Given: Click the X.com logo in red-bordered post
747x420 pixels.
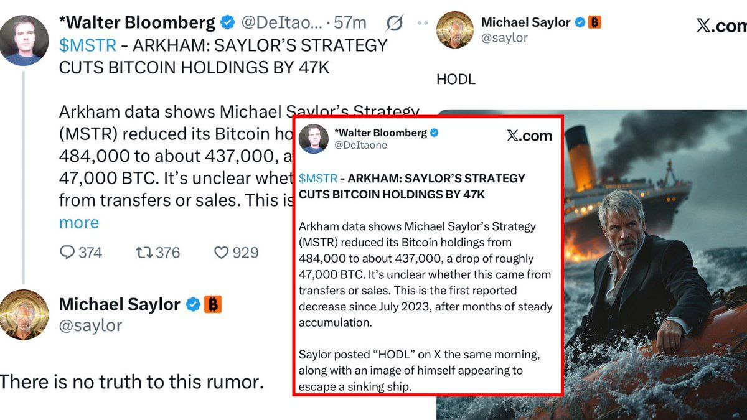Looking at the screenshot, I should (x=529, y=136).
